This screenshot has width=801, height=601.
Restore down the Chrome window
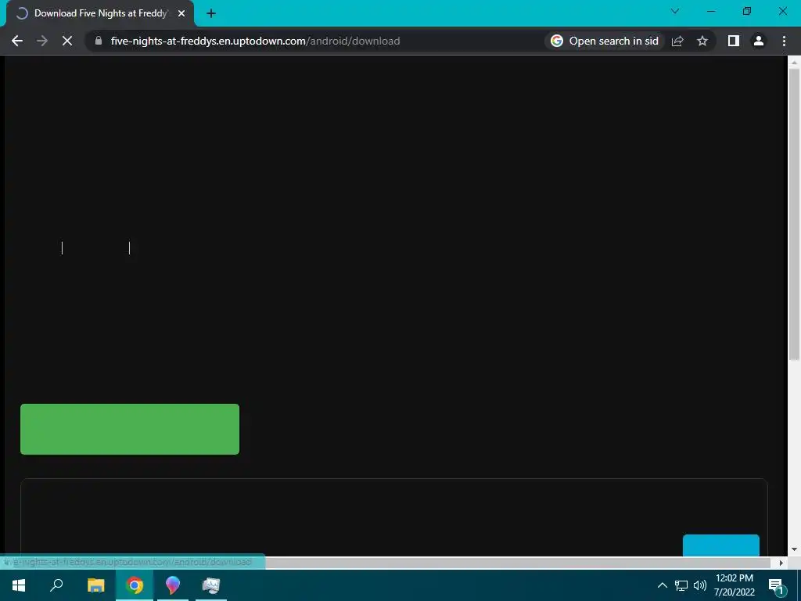coord(747,11)
